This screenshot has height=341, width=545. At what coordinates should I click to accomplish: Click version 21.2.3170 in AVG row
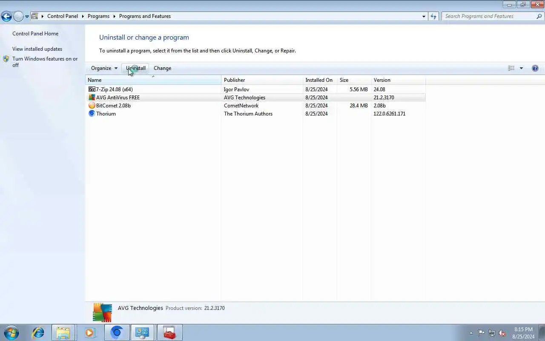click(x=384, y=98)
